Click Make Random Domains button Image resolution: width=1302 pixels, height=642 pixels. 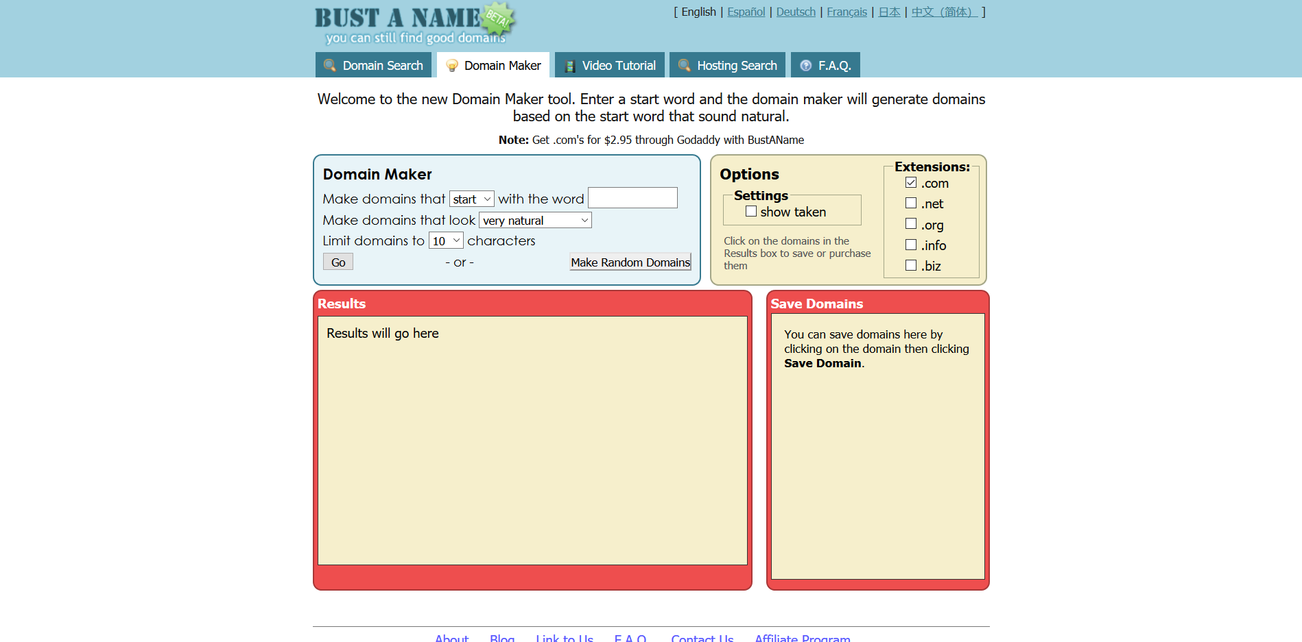(630, 262)
